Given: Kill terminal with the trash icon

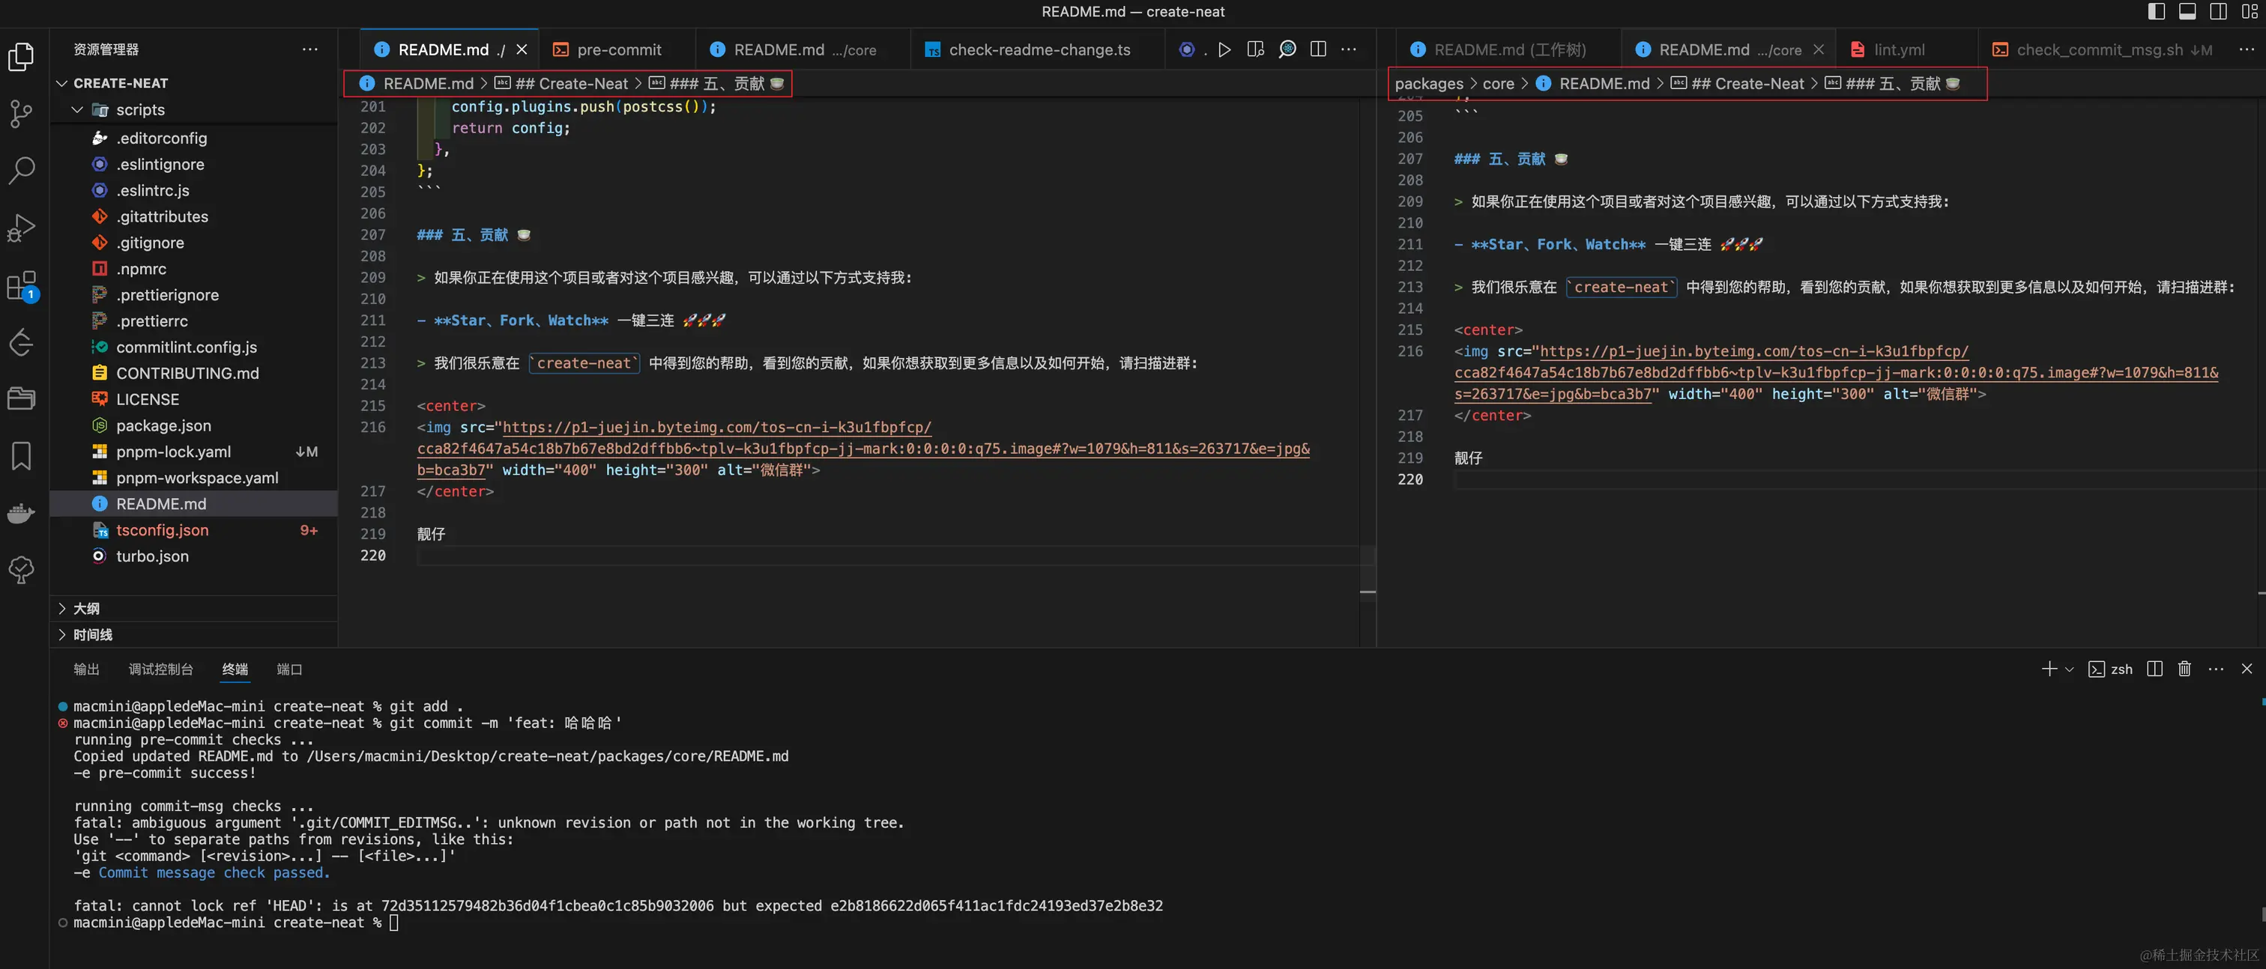Looking at the screenshot, I should pyautogui.click(x=2184, y=669).
